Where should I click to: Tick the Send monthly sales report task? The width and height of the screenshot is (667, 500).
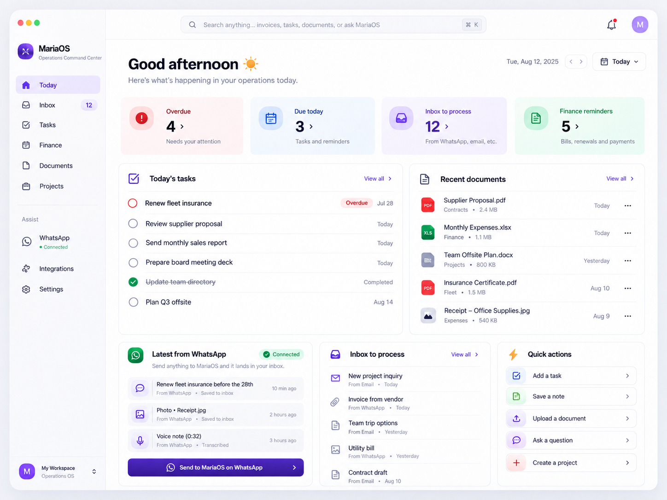133,243
